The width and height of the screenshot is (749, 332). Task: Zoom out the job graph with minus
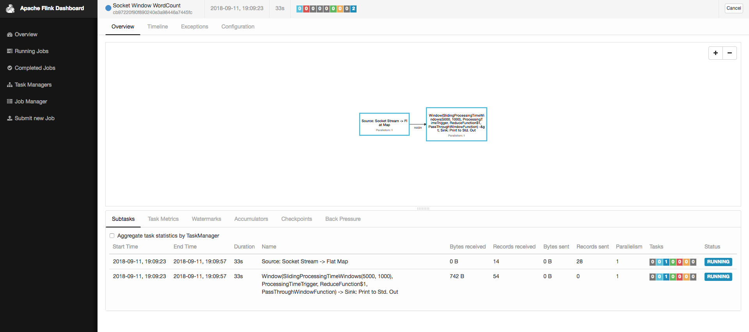(729, 53)
